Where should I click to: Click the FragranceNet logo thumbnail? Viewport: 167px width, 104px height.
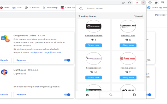tap(94, 58)
